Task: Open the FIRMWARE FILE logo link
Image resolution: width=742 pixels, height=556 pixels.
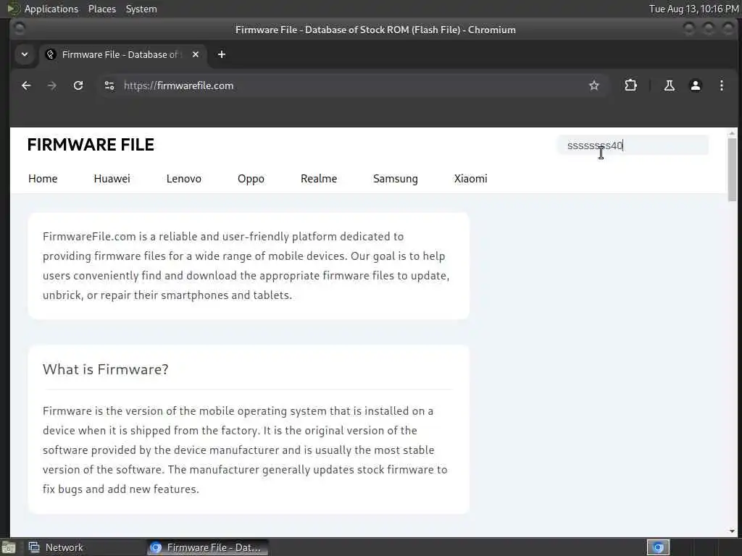Action: [91, 145]
